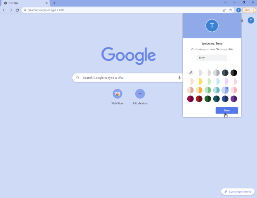Screen dimensions: 257x198
Task: Choose the pale pink theme swatch
Action: (234, 81)
